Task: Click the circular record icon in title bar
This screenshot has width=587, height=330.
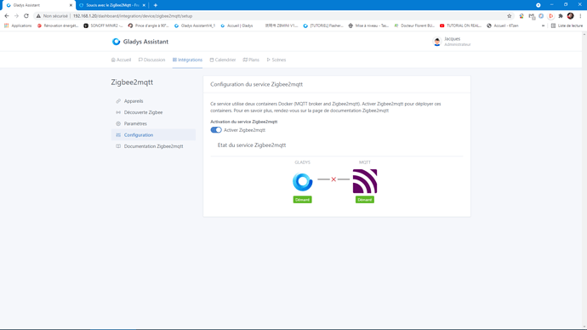Action: (x=538, y=5)
